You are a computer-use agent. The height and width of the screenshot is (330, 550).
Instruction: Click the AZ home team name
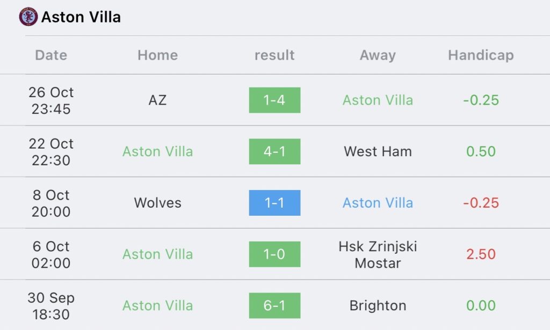coord(157,100)
